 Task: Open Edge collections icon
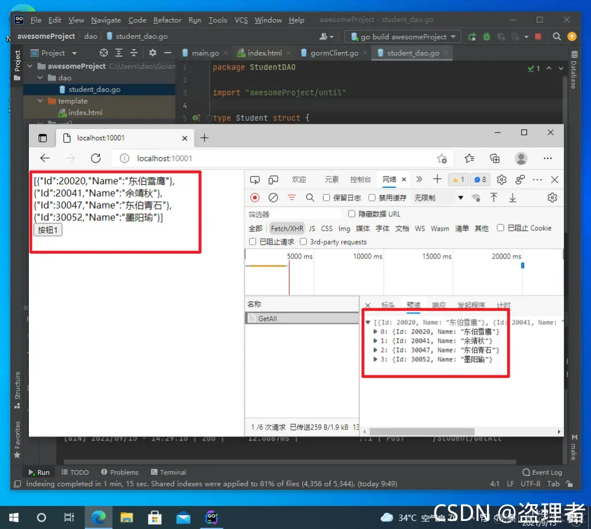pyautogui.click(x=495, y=158)
